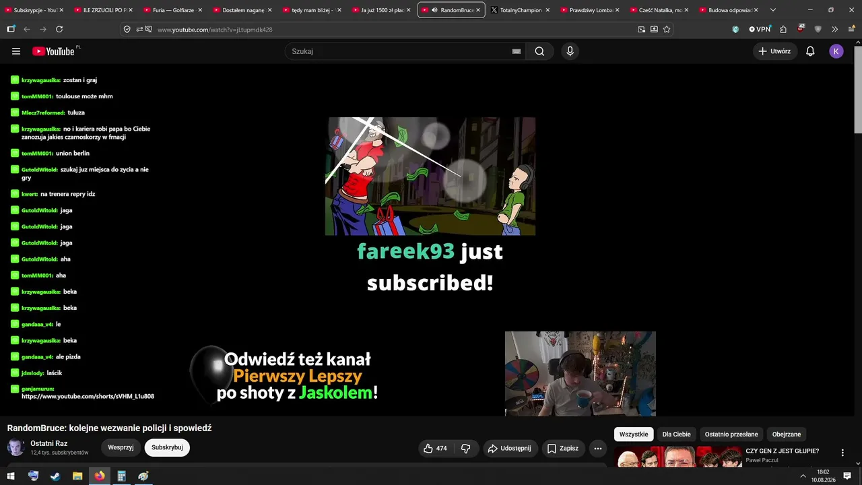Image resolution: width=862 pixels, height=485 pixels.
Task: List all tabs with dropdown arrow
Action: click(x=773, y=10)
